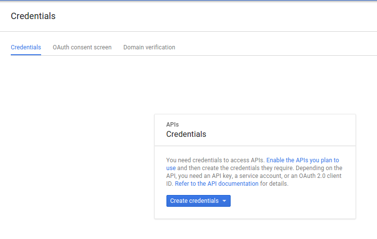Click the small APIs label in the card
The width and height of the screenshot is (377, 239).
[x=172, y=125]
